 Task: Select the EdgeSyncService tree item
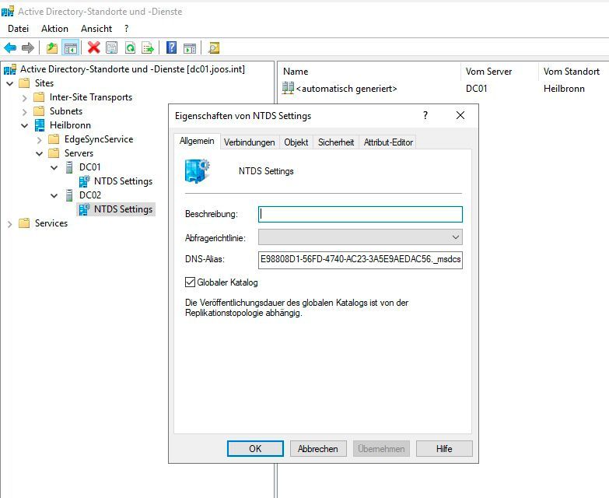[99, 139]
